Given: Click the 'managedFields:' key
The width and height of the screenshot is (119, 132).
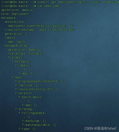Looking at the screenshot, I should pos(17,46).
